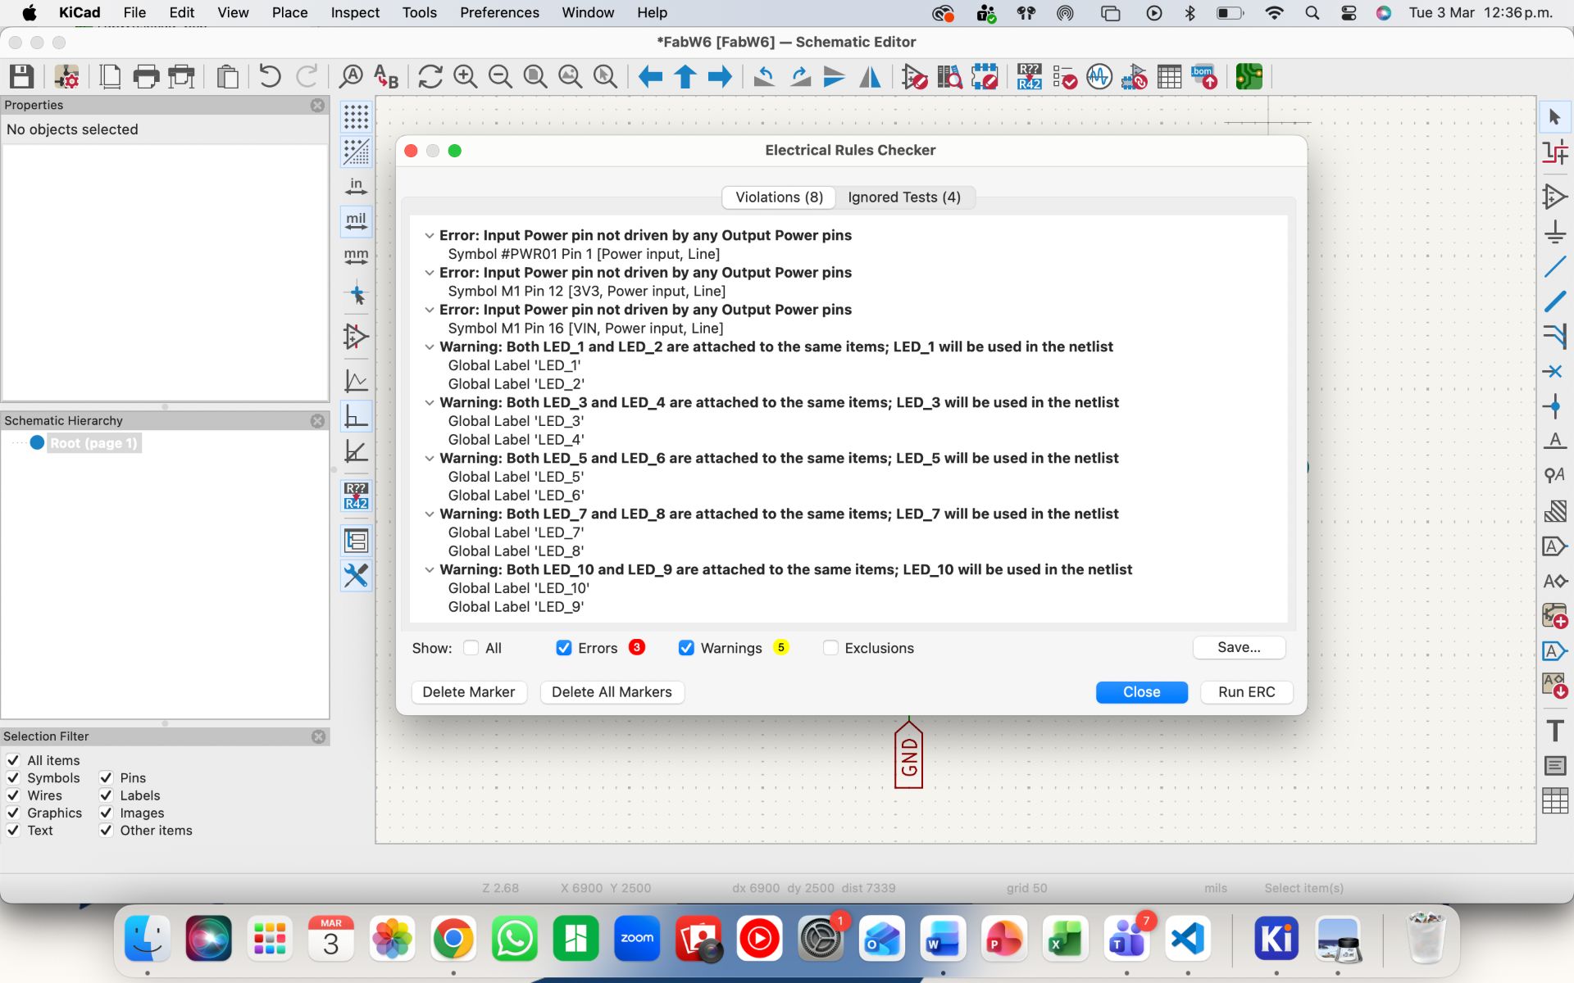This screenshot has height=983, width=1574.
Task: Enable the Exclusions checkbox
Action: point(830,648)
